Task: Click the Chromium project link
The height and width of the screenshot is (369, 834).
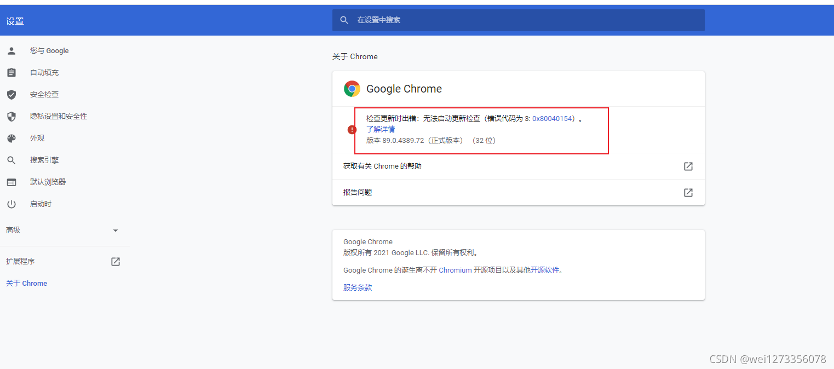Action: tap(455, 270)
